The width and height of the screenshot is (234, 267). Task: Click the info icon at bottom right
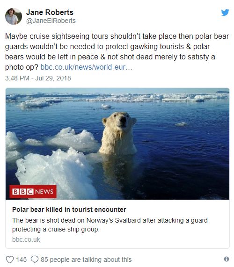coord(227,259)
